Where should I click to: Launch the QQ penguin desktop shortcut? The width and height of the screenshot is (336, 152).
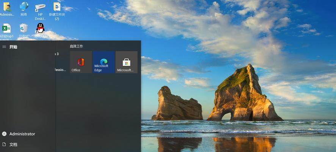tap(40, 31)
